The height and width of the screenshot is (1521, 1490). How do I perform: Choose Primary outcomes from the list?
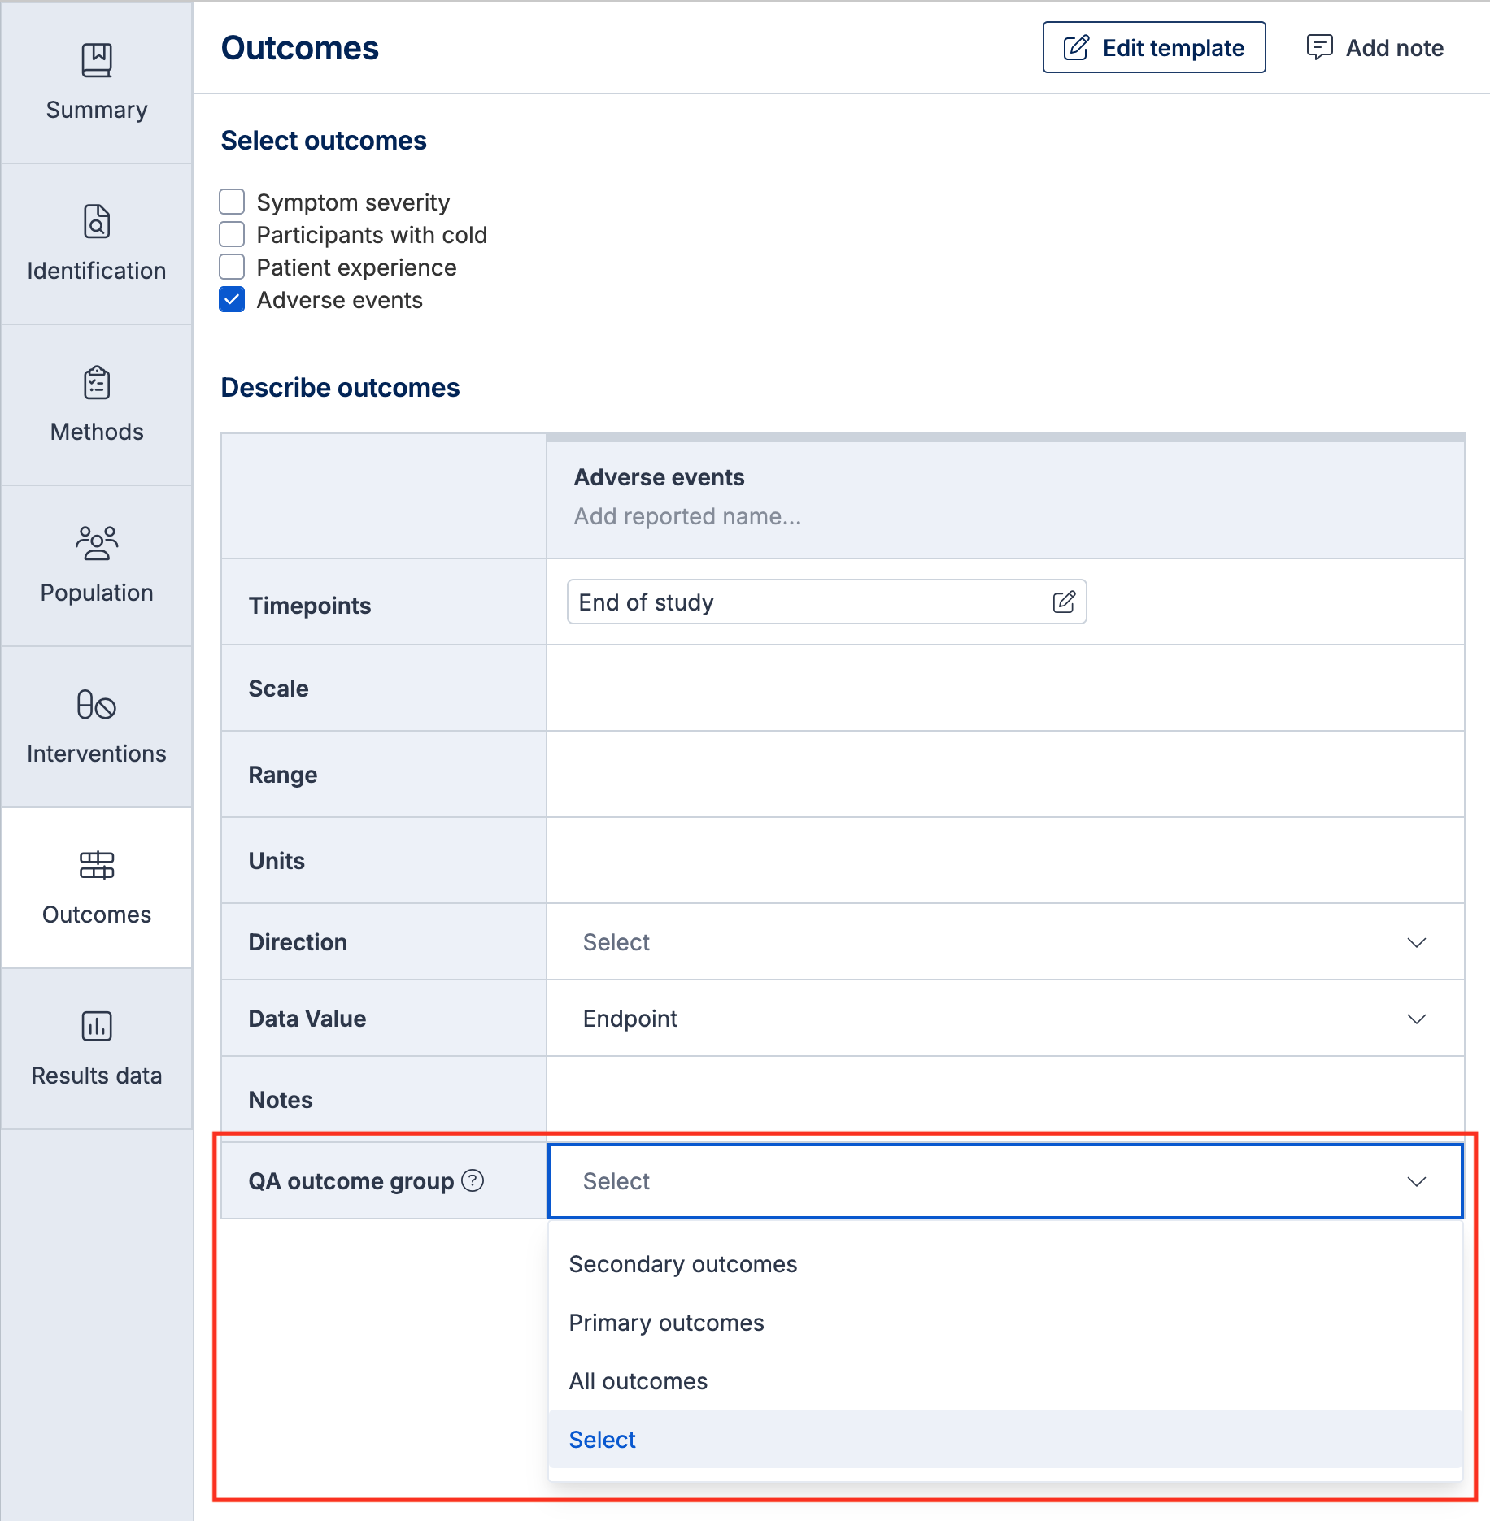point(1005,1323)
